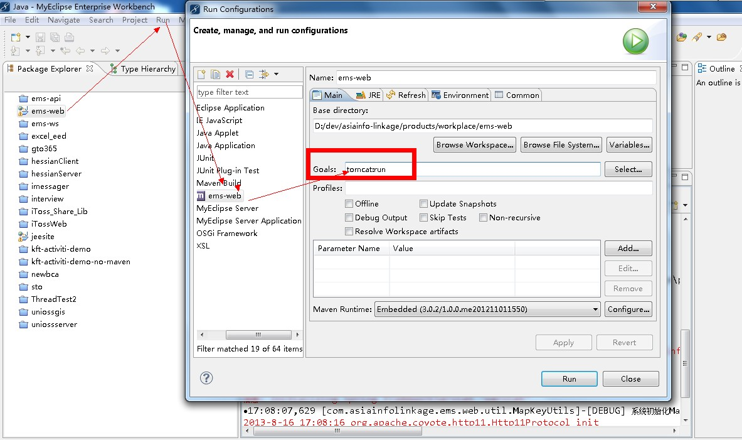Delete selected launch configuration via red X
The image size is (742, 440).
tap(230, 74)
